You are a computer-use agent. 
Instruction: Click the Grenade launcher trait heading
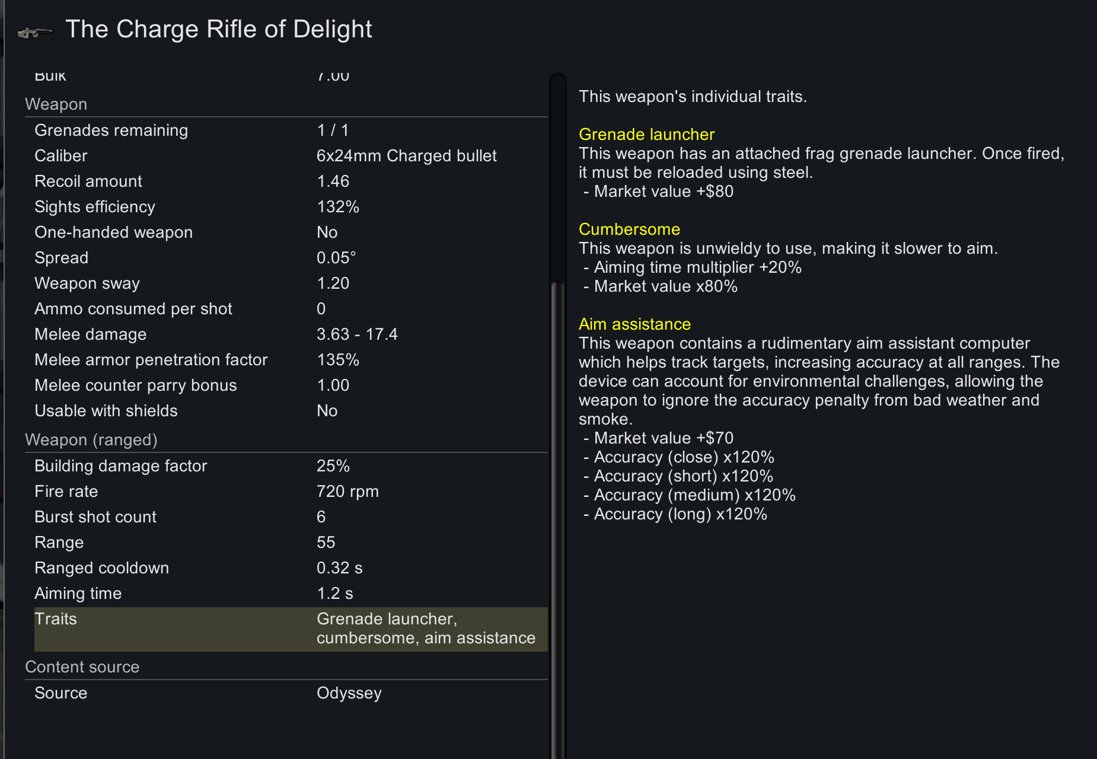click(646, 135)
